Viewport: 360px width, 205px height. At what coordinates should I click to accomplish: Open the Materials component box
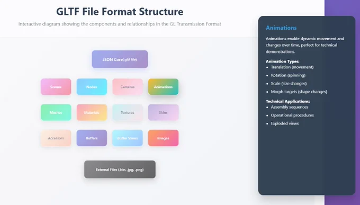tap(92, 112)
